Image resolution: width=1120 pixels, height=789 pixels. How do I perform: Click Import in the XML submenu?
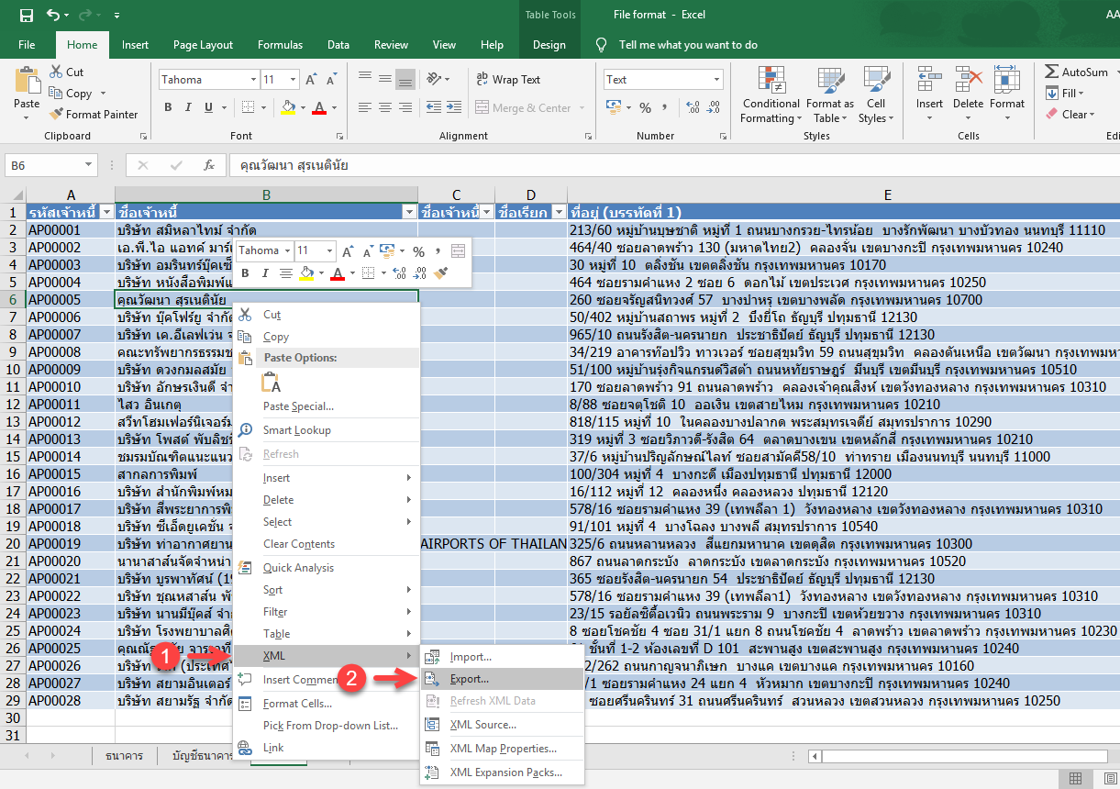click(x=501, y=657)
